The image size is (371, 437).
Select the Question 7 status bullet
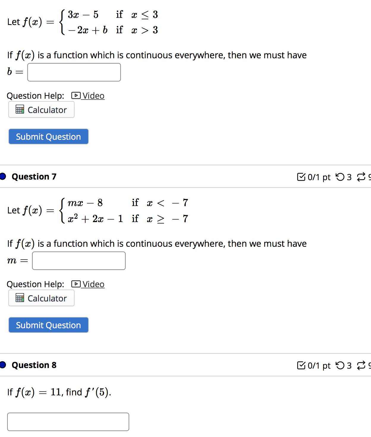[x=2, y=176]
